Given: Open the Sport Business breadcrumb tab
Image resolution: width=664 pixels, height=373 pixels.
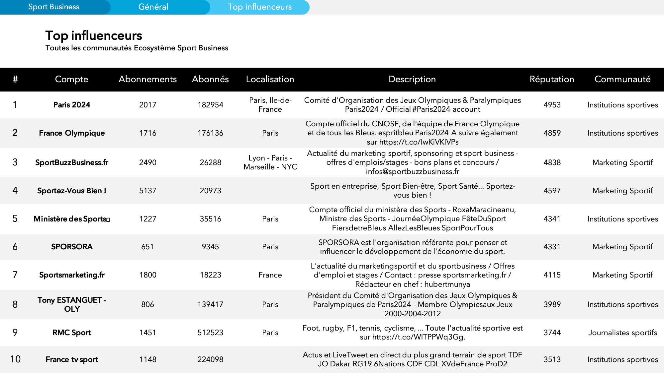Looking at the screenshot, I should pos(54,7).
